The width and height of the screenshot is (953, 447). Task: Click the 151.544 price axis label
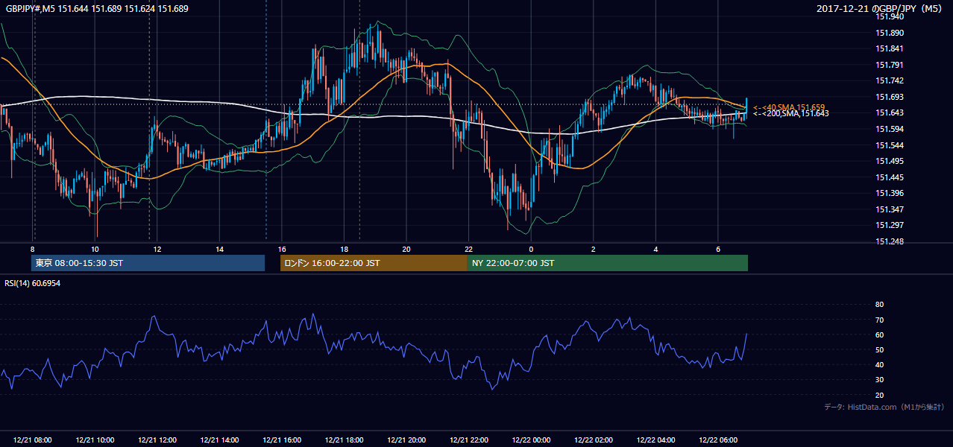pyautogui.click(x=890, y=145)
